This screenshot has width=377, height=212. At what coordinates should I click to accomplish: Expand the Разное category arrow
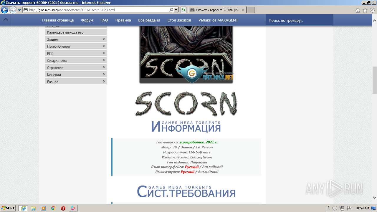104,81
